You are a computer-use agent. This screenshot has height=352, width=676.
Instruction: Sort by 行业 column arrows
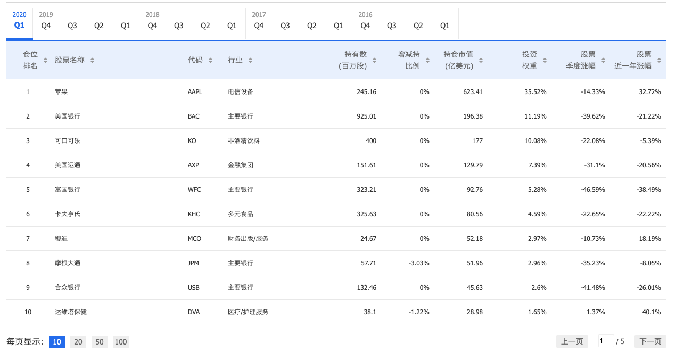(x=250, y=61)
